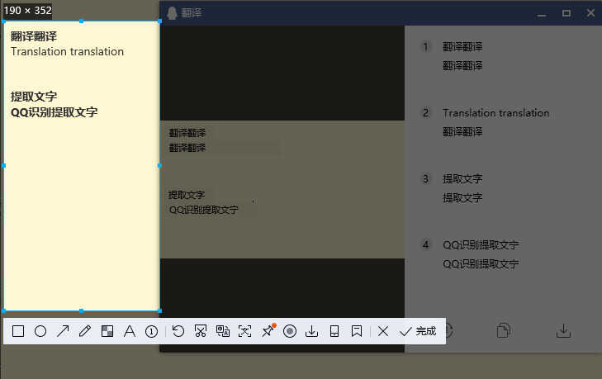602x379 pixels.
Task: Send the screenshot to phone
Action: coord(334,331)
